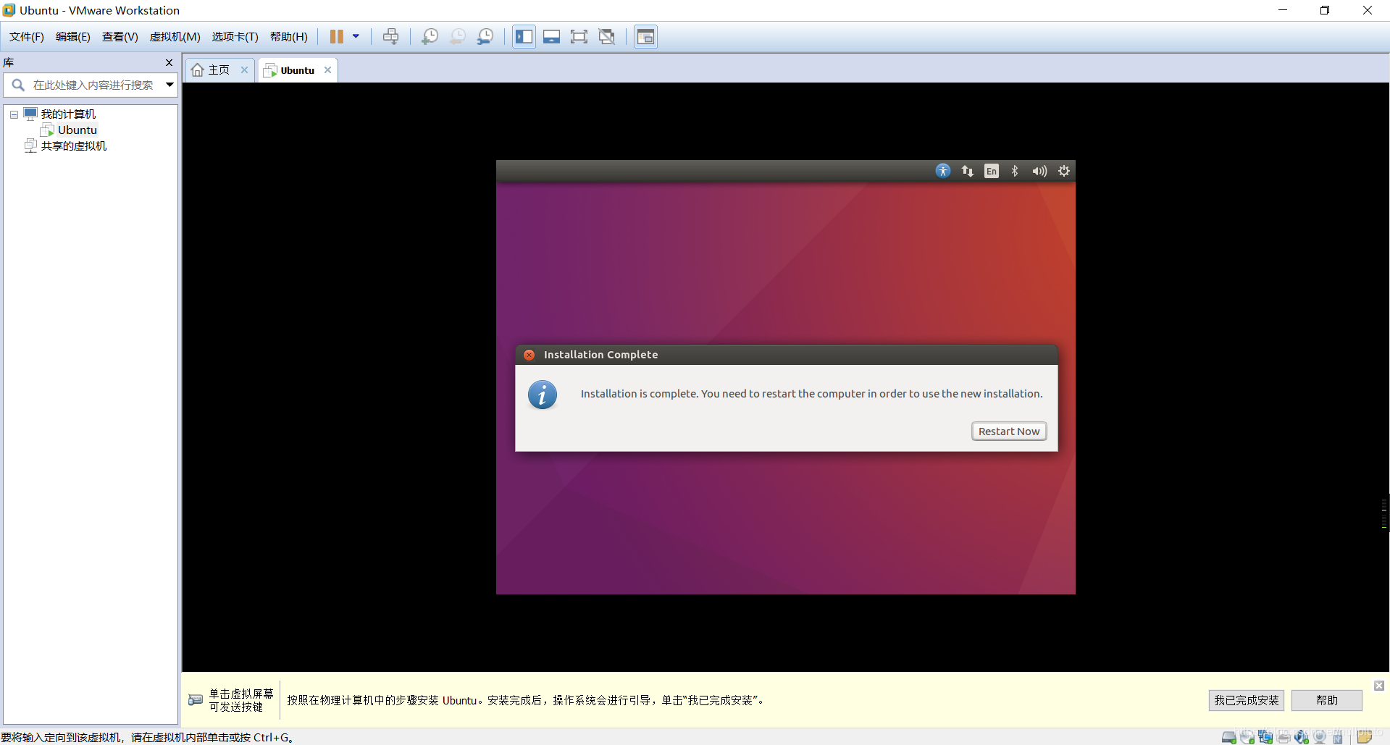Open the 编辑(E) menu
Viewport: 1390px width, 745px height.
coord(73,37)
